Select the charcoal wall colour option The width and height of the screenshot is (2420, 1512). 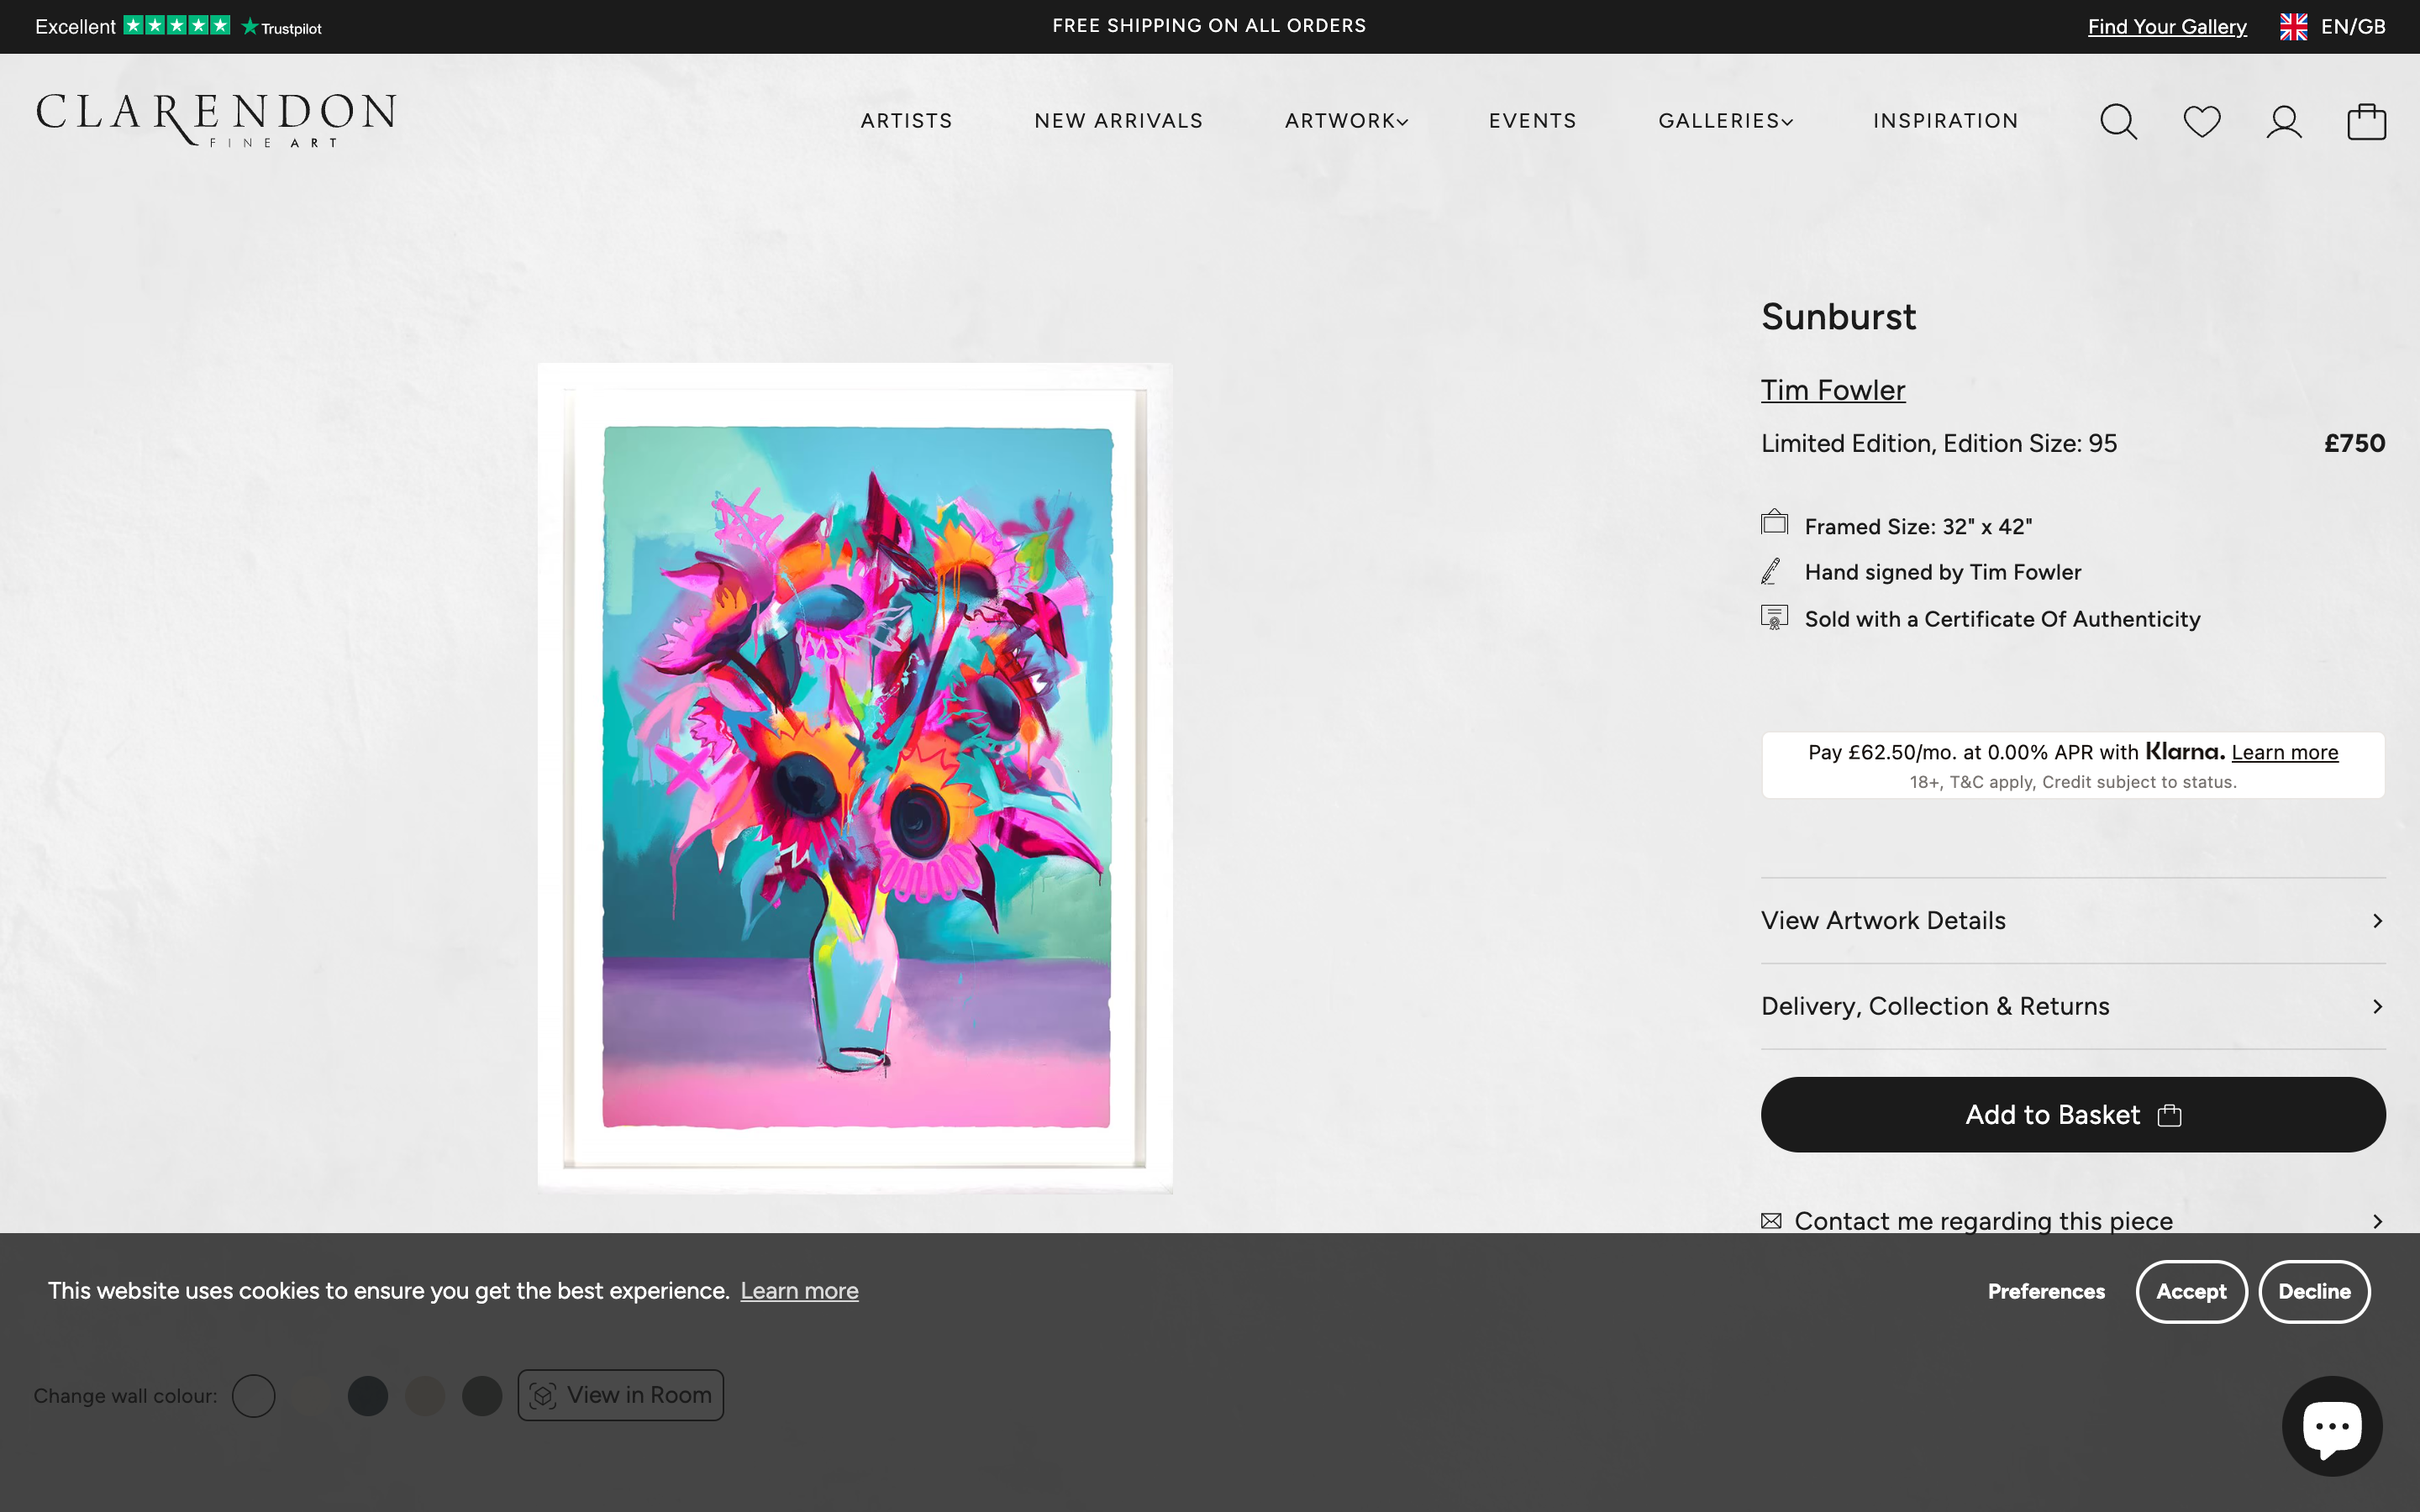coord(481,1395)
